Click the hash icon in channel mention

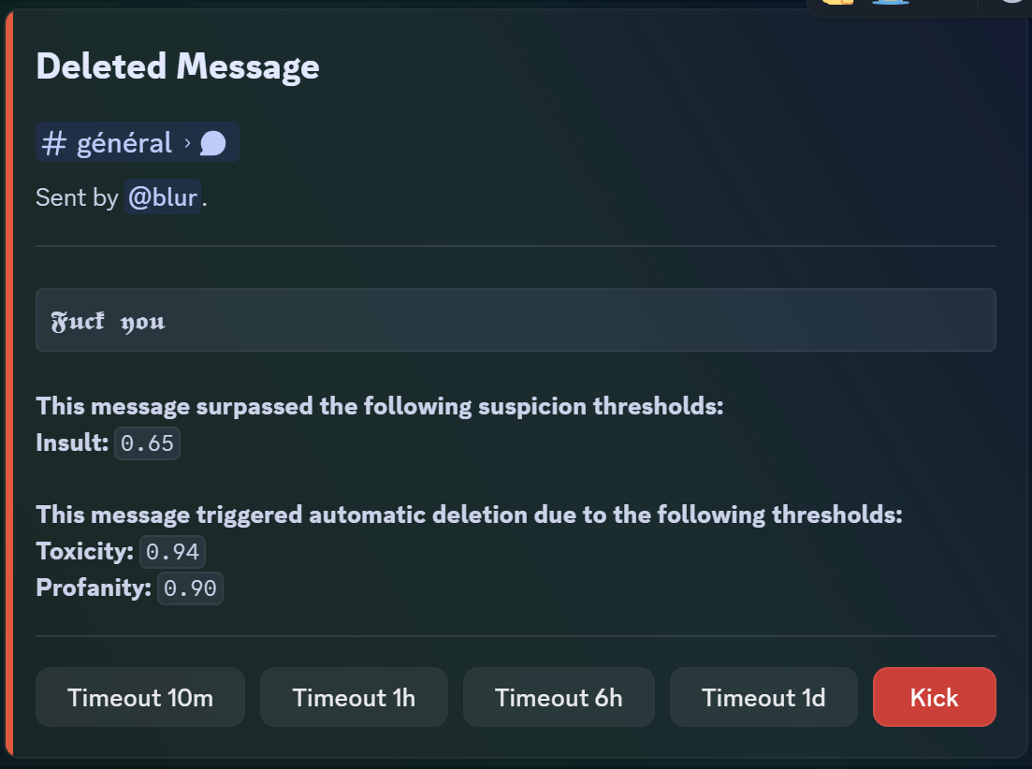pyautogui.click(x=55, y=143)
